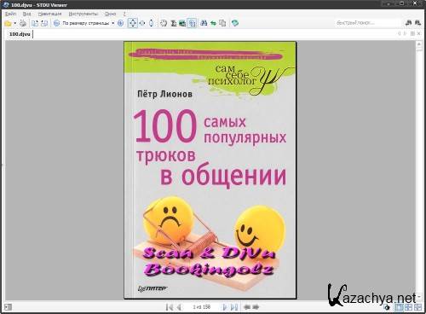Open the Навигация menu
Image resolution: width=426 pixels, height=314 pixels.
tap(49, 14)
